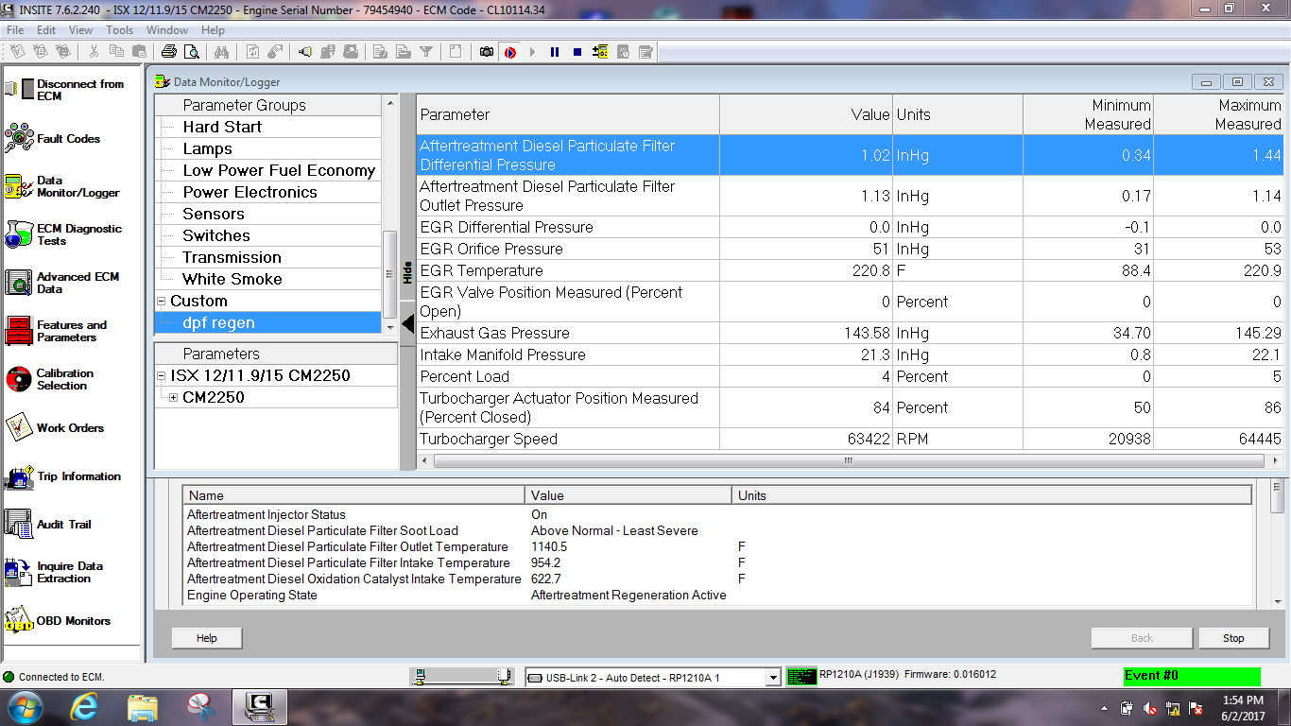Open the Window menu
The width and height of the screenshot is (1291, 726).
[x=167, y=30]
